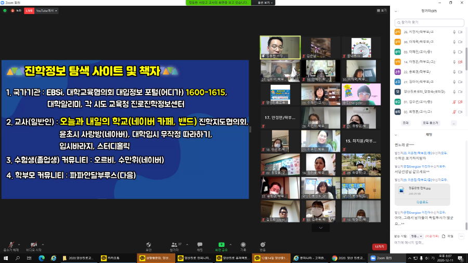This screenshot has height=263, width=468.
Task: Click the green encryption shield icon at top-left
Action: pos(5,11)
